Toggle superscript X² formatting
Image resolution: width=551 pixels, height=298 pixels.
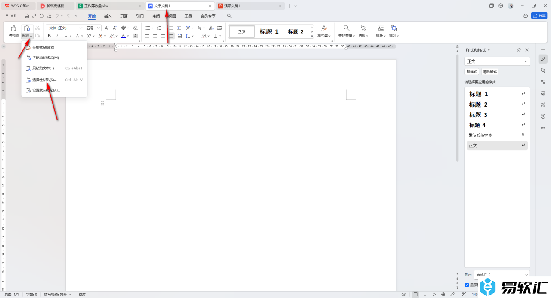(89, 36)
